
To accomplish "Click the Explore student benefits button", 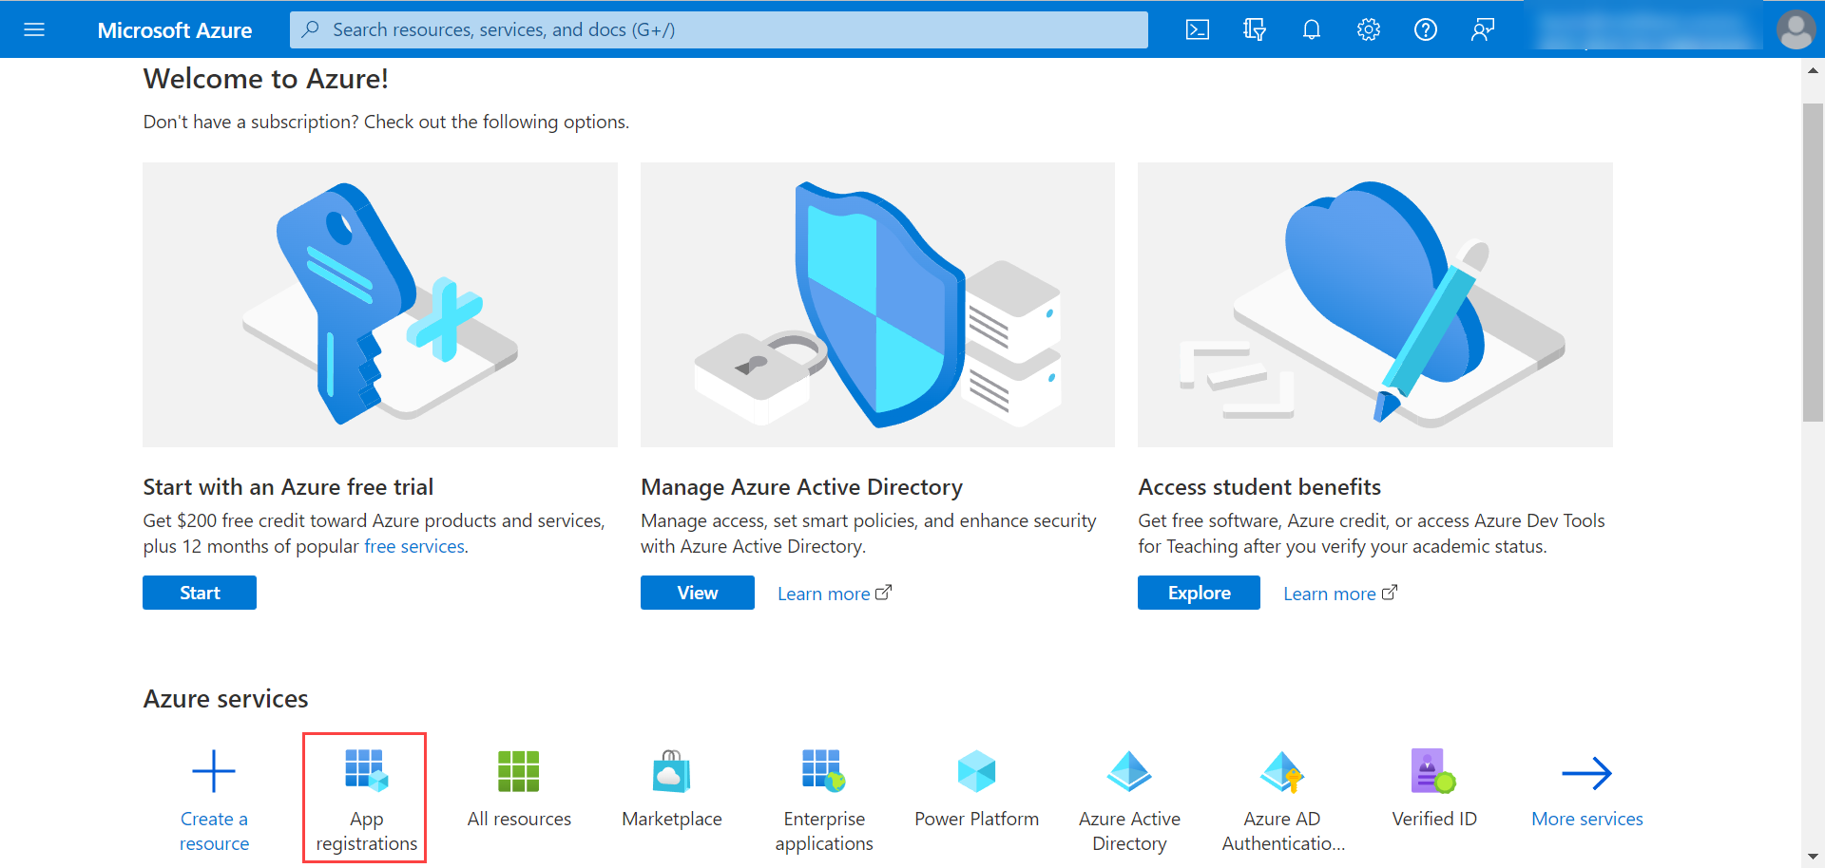I will click(1199, 593).
